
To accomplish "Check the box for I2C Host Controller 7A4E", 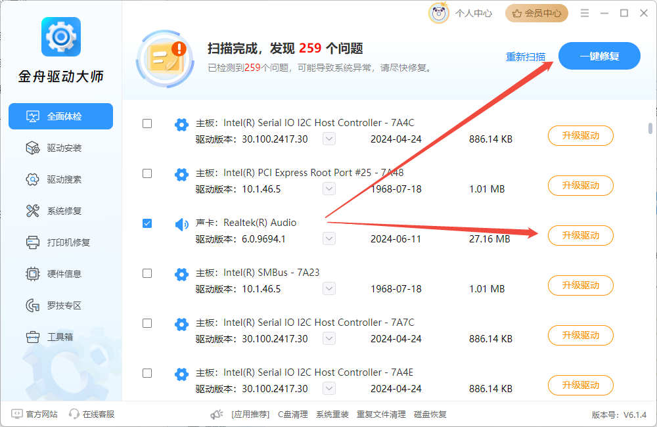I will point(147,373).
